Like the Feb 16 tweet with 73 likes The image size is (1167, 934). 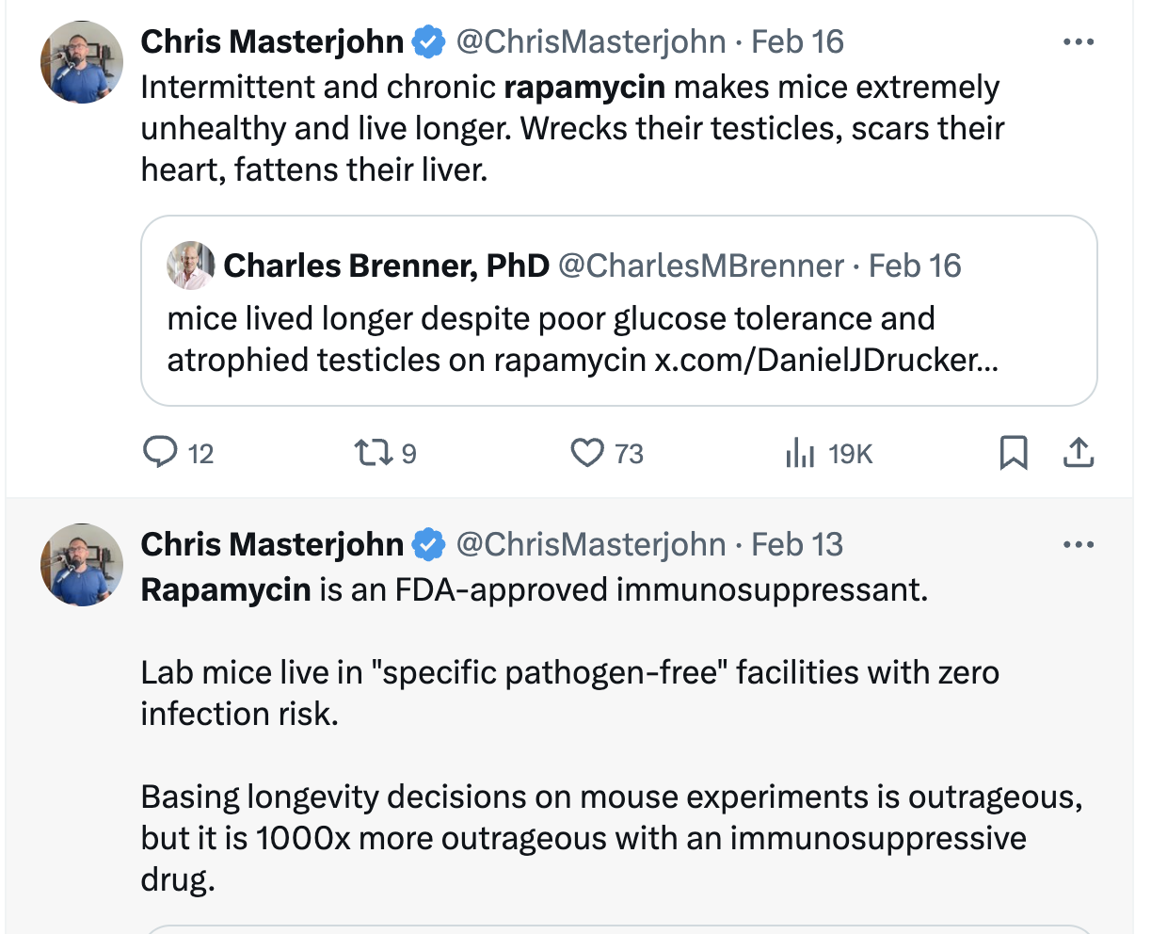click(587, 453)
